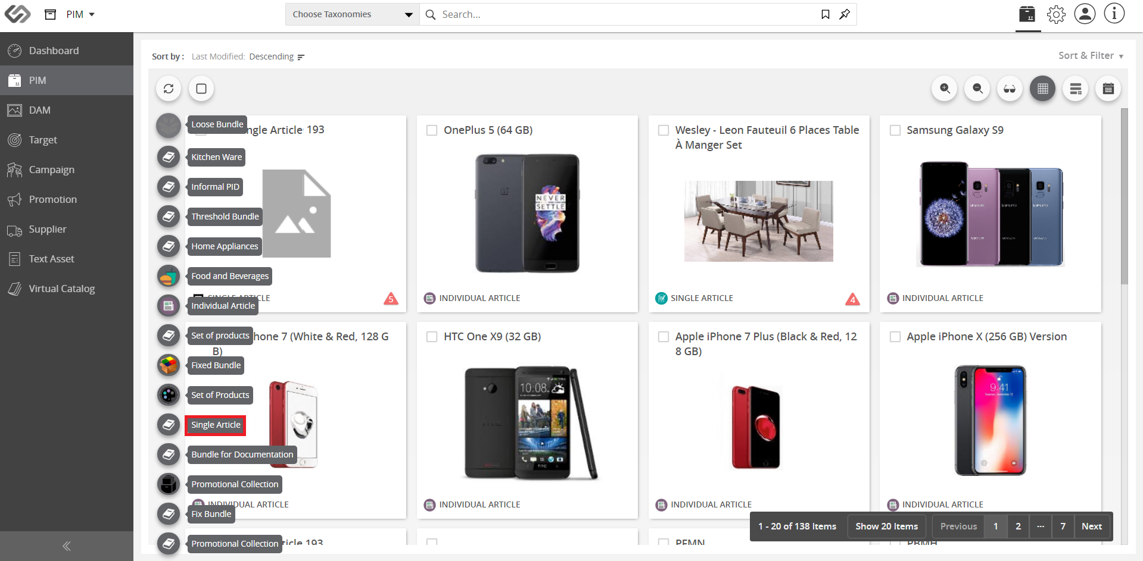Open the Choose Taxonomies dropdown
Screen dimensions: 1143x561
(x=353, y=14)
